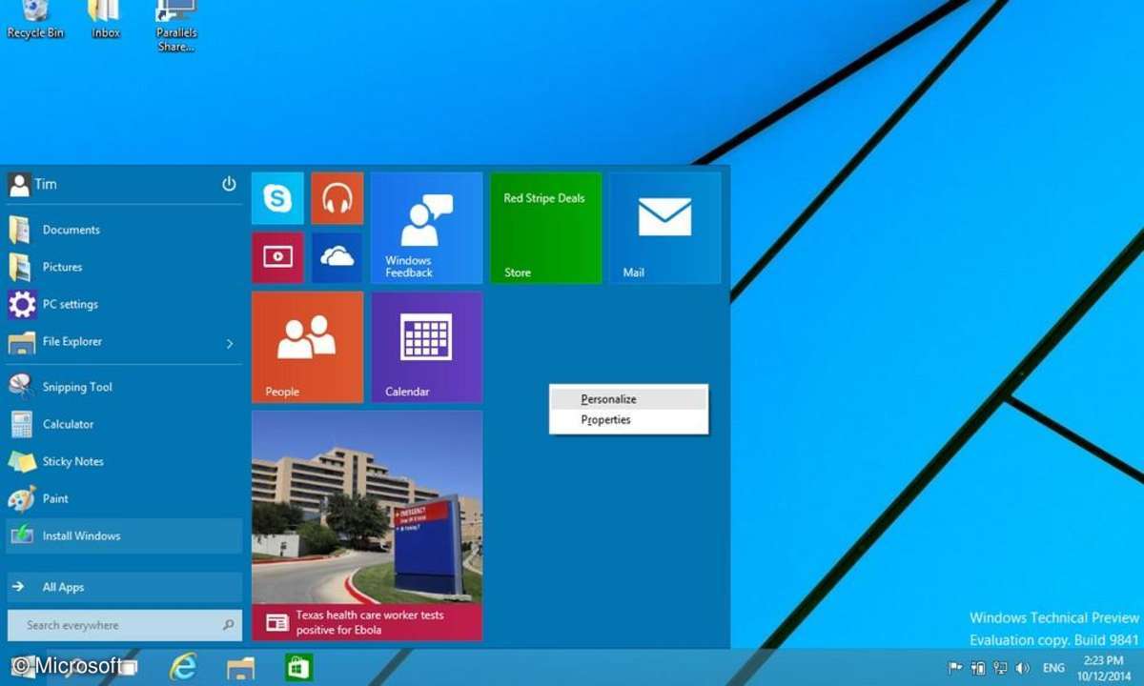This screenshot has height=686, width=1144.
Task: Click the volume speaker tray icon
Action: click(1024, 668)
